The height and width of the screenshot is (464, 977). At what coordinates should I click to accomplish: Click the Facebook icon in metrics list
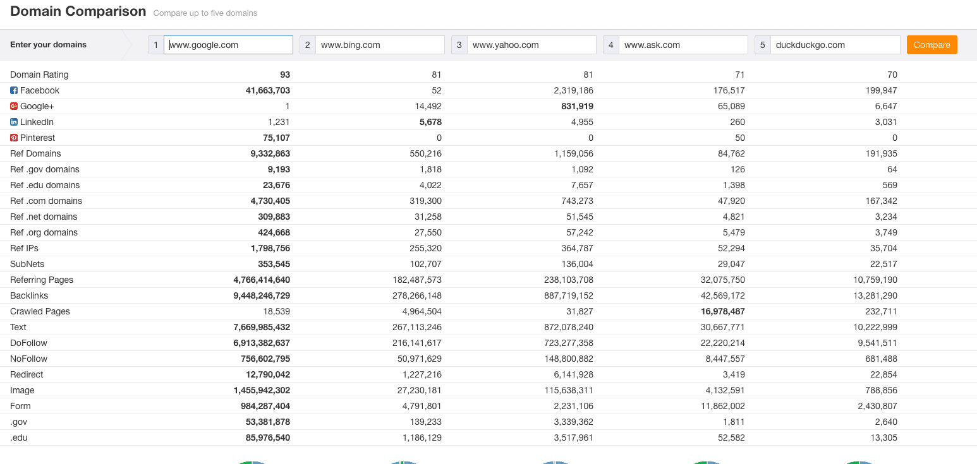pyautogui.click(x=14, y=91)
